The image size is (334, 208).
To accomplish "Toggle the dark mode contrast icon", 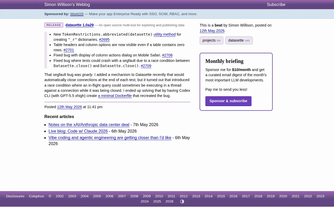I will tap(182, 201).
